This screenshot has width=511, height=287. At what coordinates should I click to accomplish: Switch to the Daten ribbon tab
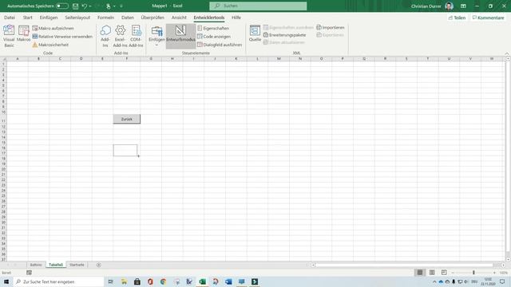coord(128,18)
